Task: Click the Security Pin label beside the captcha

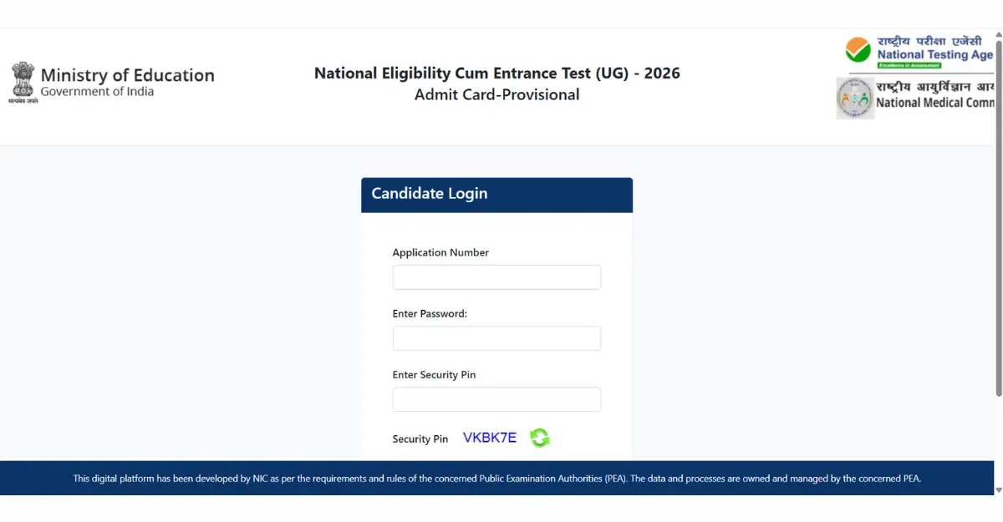Action: [x=420, y=439]
